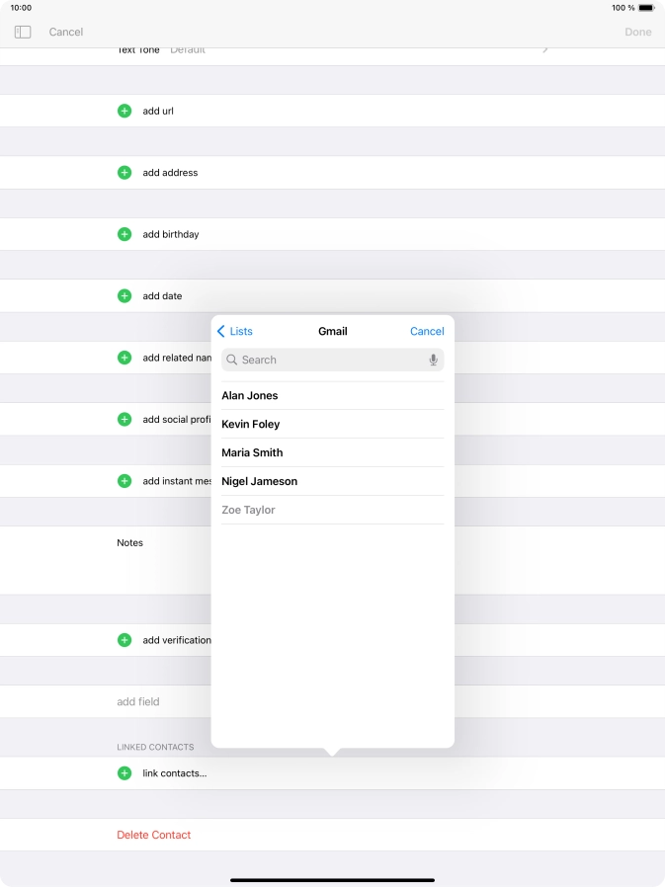Select Alan Jones from the list
The width and height of the screenshot is (665, 887).
pyautogui.click(x=250, y=396)
